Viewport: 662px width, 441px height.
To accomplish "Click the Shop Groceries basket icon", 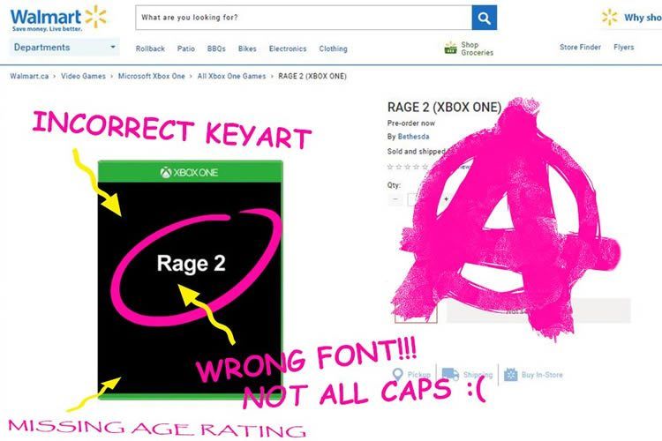I will click(451, 49).
